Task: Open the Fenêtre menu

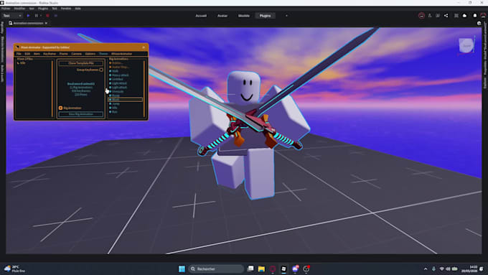Action: click(x=66, y=9)
